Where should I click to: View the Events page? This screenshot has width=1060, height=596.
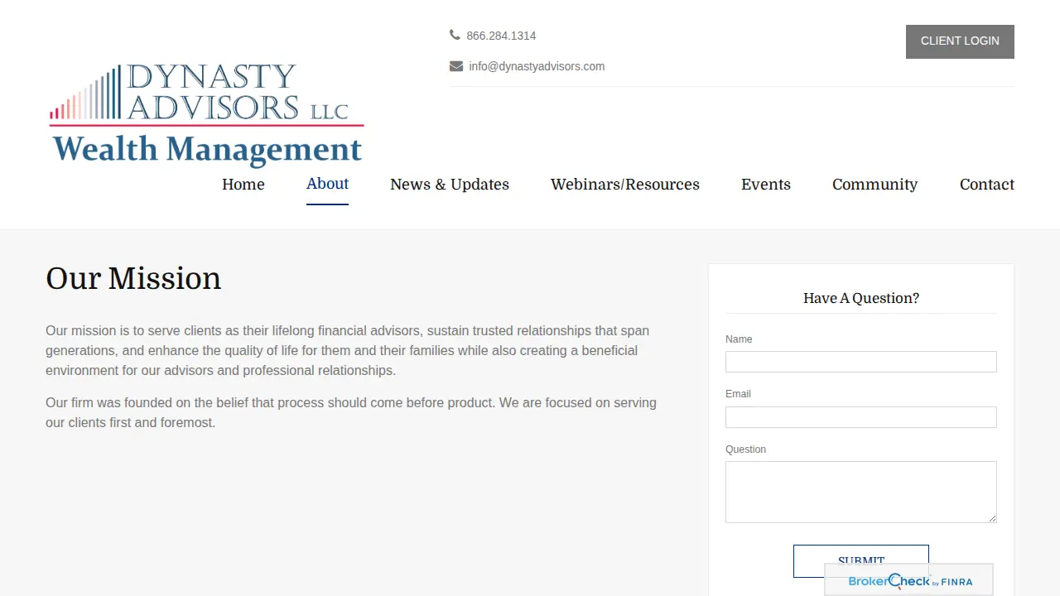point(766,185)
